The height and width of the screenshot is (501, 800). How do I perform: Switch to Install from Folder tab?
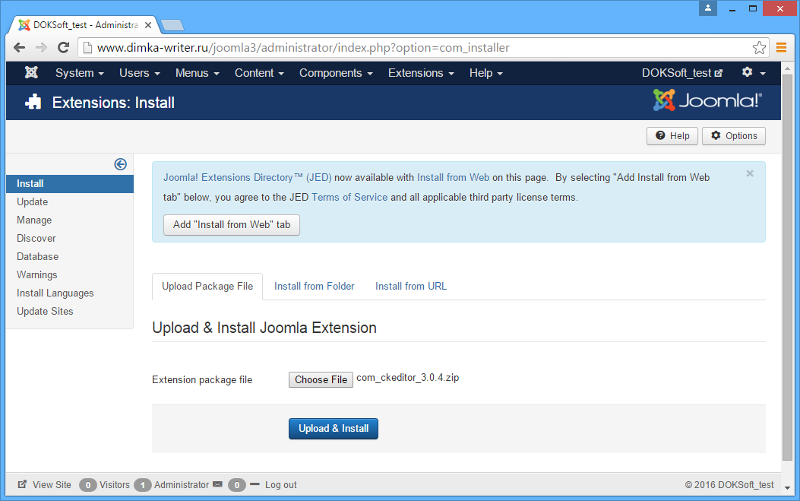pos(315,287)
